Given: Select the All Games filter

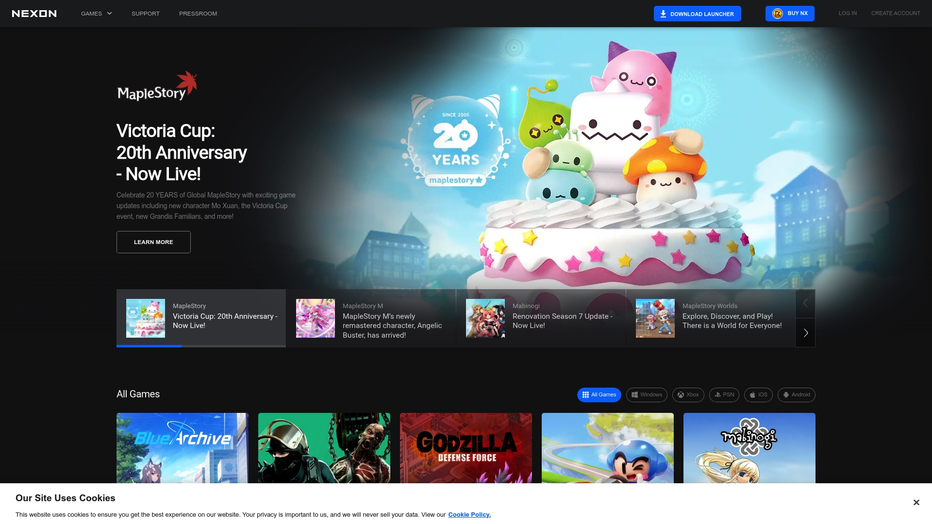Looking at the screenshot, I should click(599, 395).
